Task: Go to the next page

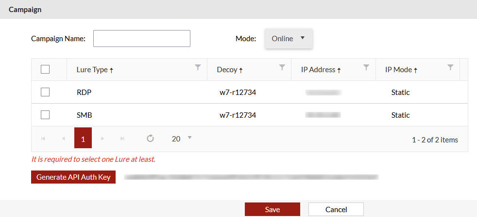Action: pos(102,139)
